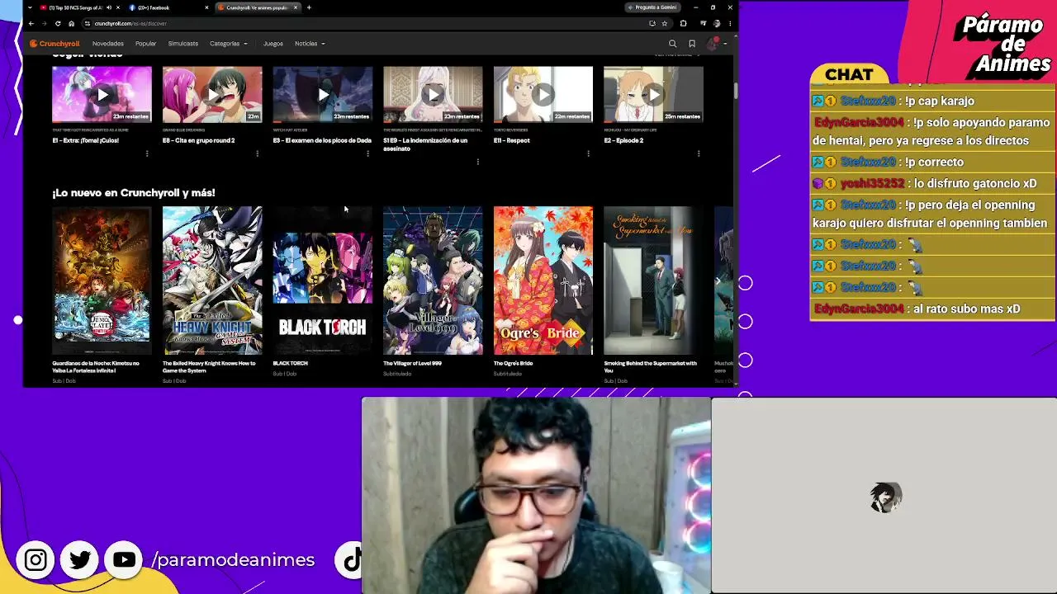Viewport: 1057px width, 594px height.
Task: Switch to the Crunchyroll tab
Action: [x=258, y=7]
